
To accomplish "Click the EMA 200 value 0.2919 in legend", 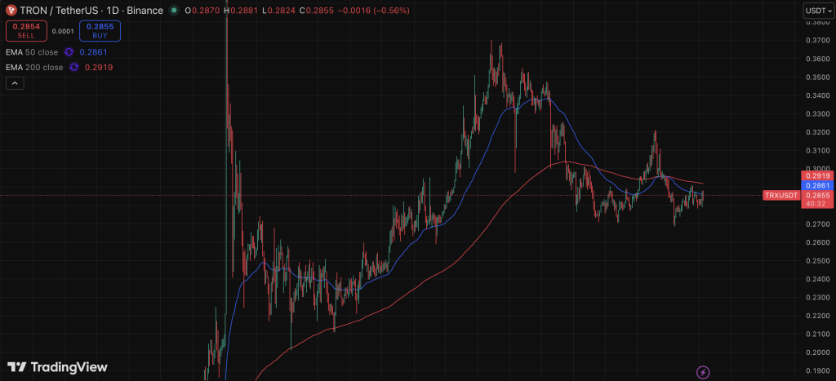I will 98,67.
